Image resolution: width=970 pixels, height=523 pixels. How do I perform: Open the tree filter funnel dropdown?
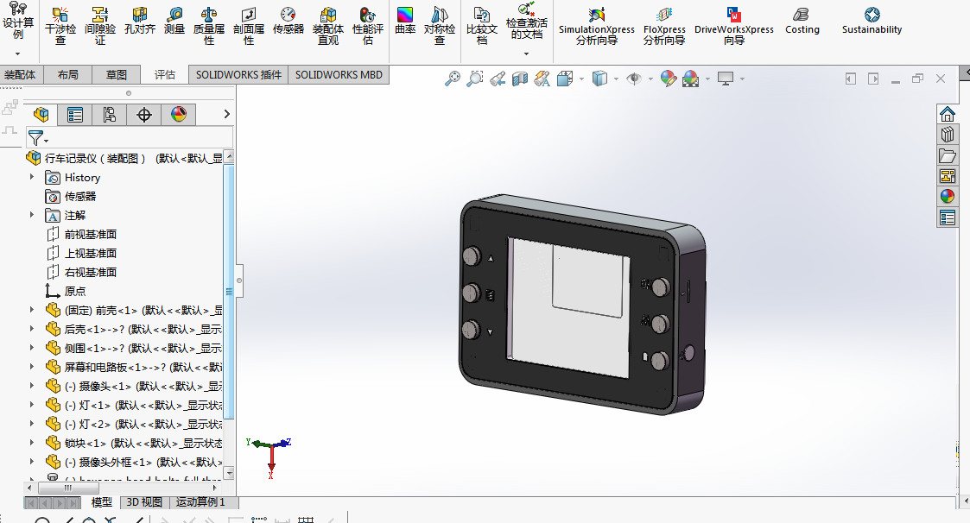pos(38,138)
